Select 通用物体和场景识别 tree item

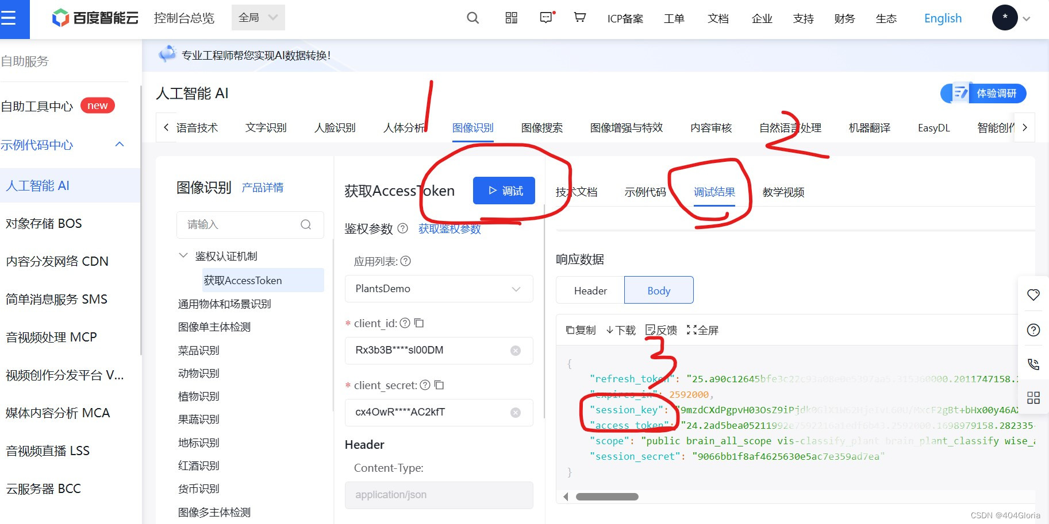[x=224, y=304]
